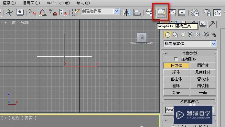Open the Curve Editor icon
Screen dimensions: 225x127
pyautogui.click(x=172, y=12)
